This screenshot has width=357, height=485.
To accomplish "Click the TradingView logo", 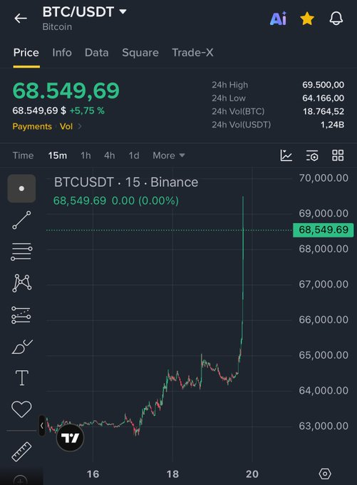I will coord(70,438).
